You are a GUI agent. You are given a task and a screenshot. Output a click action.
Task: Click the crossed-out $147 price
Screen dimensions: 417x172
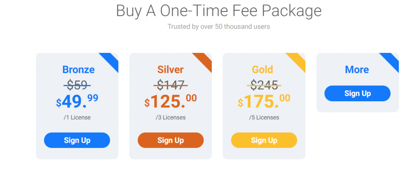[171, 85]
